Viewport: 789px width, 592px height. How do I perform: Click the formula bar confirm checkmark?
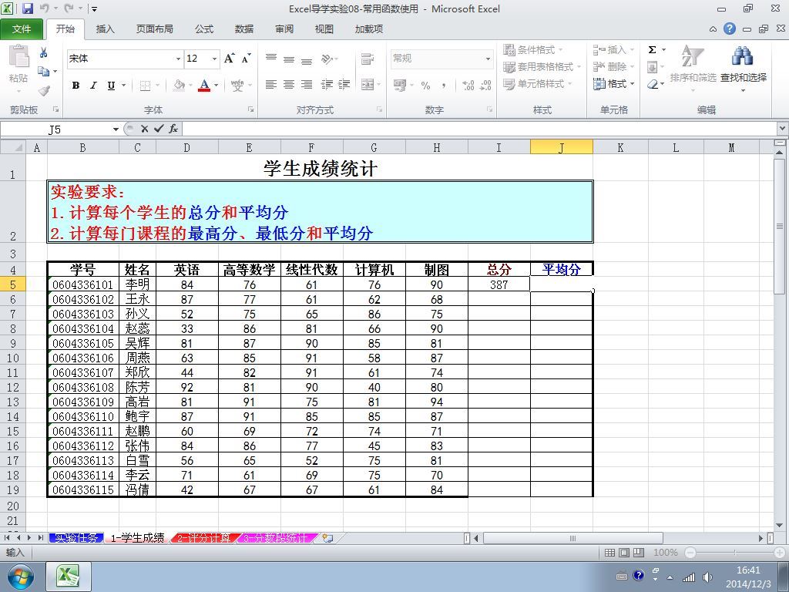coord(159,129)
